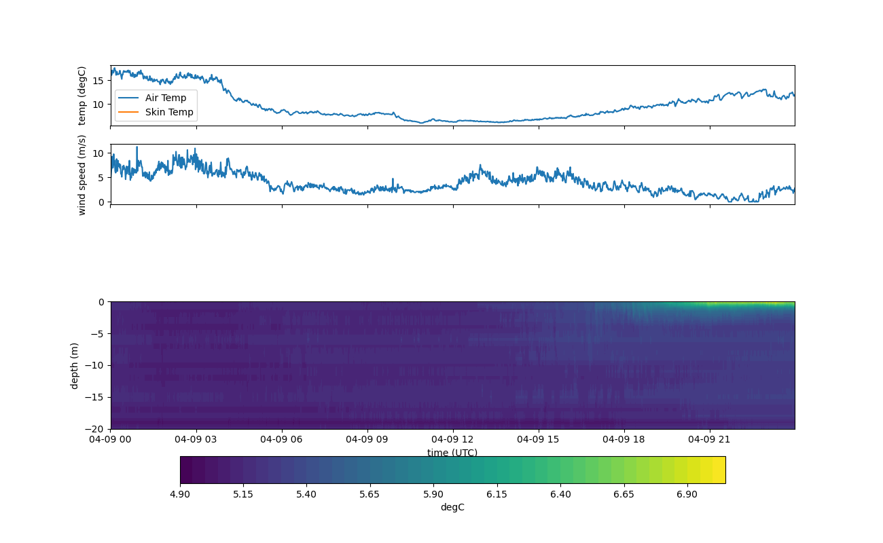Viewport: 883px width, 543px height.
Task: Click the 'degC' colorbar label
Action: point(452,507)
